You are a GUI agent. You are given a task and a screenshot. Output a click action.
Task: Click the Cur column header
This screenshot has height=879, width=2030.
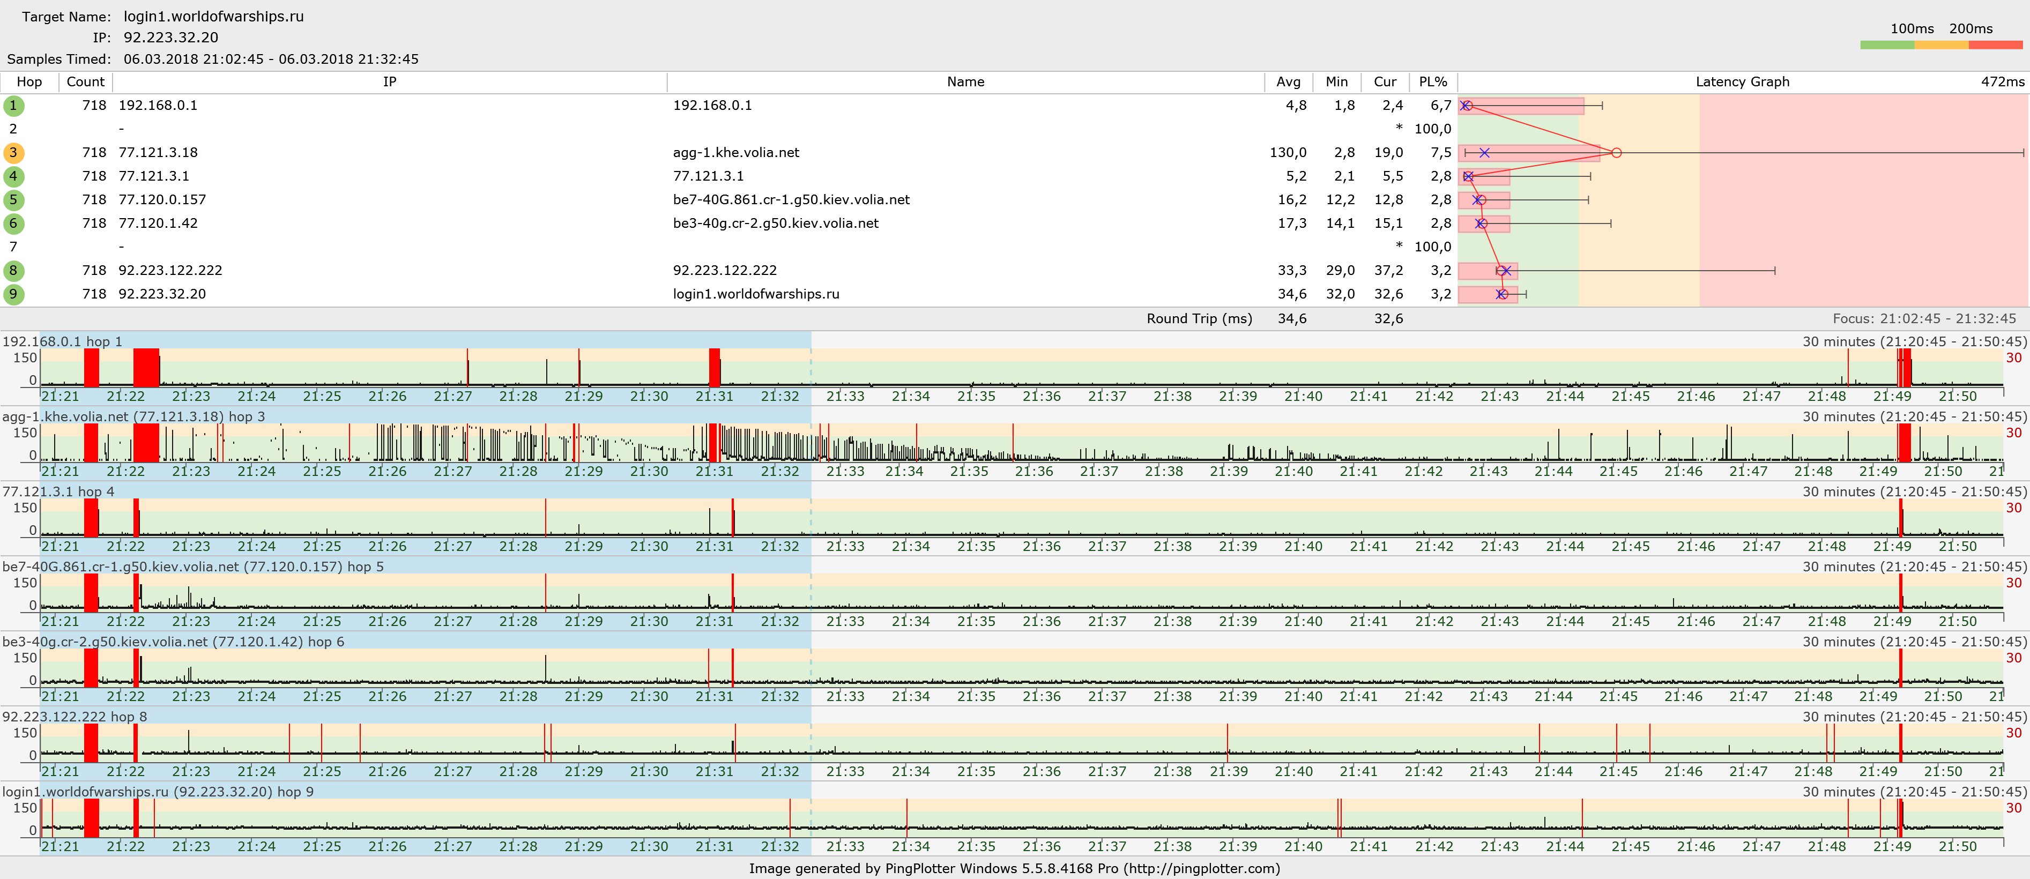click(1385, 82)
